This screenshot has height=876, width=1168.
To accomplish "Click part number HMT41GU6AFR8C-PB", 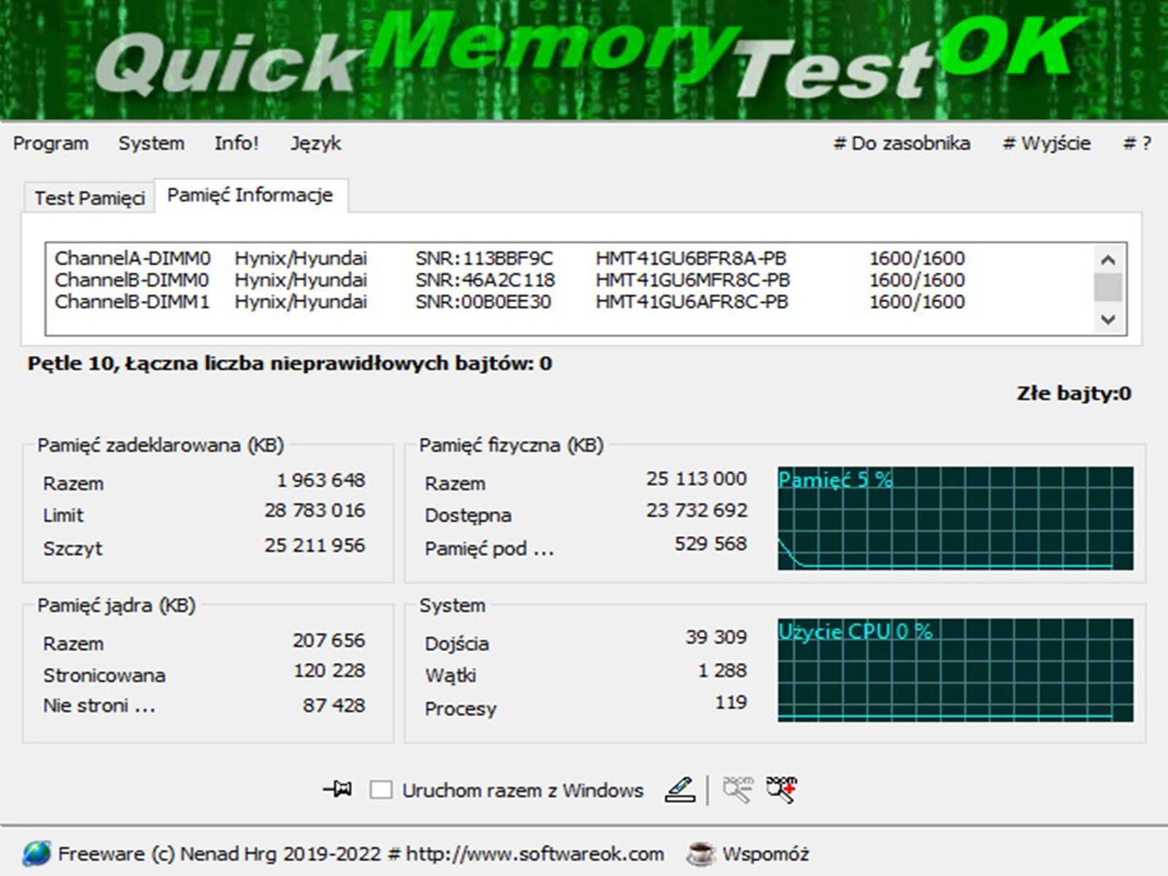I will pyautogui.click(x=692, y=302).
